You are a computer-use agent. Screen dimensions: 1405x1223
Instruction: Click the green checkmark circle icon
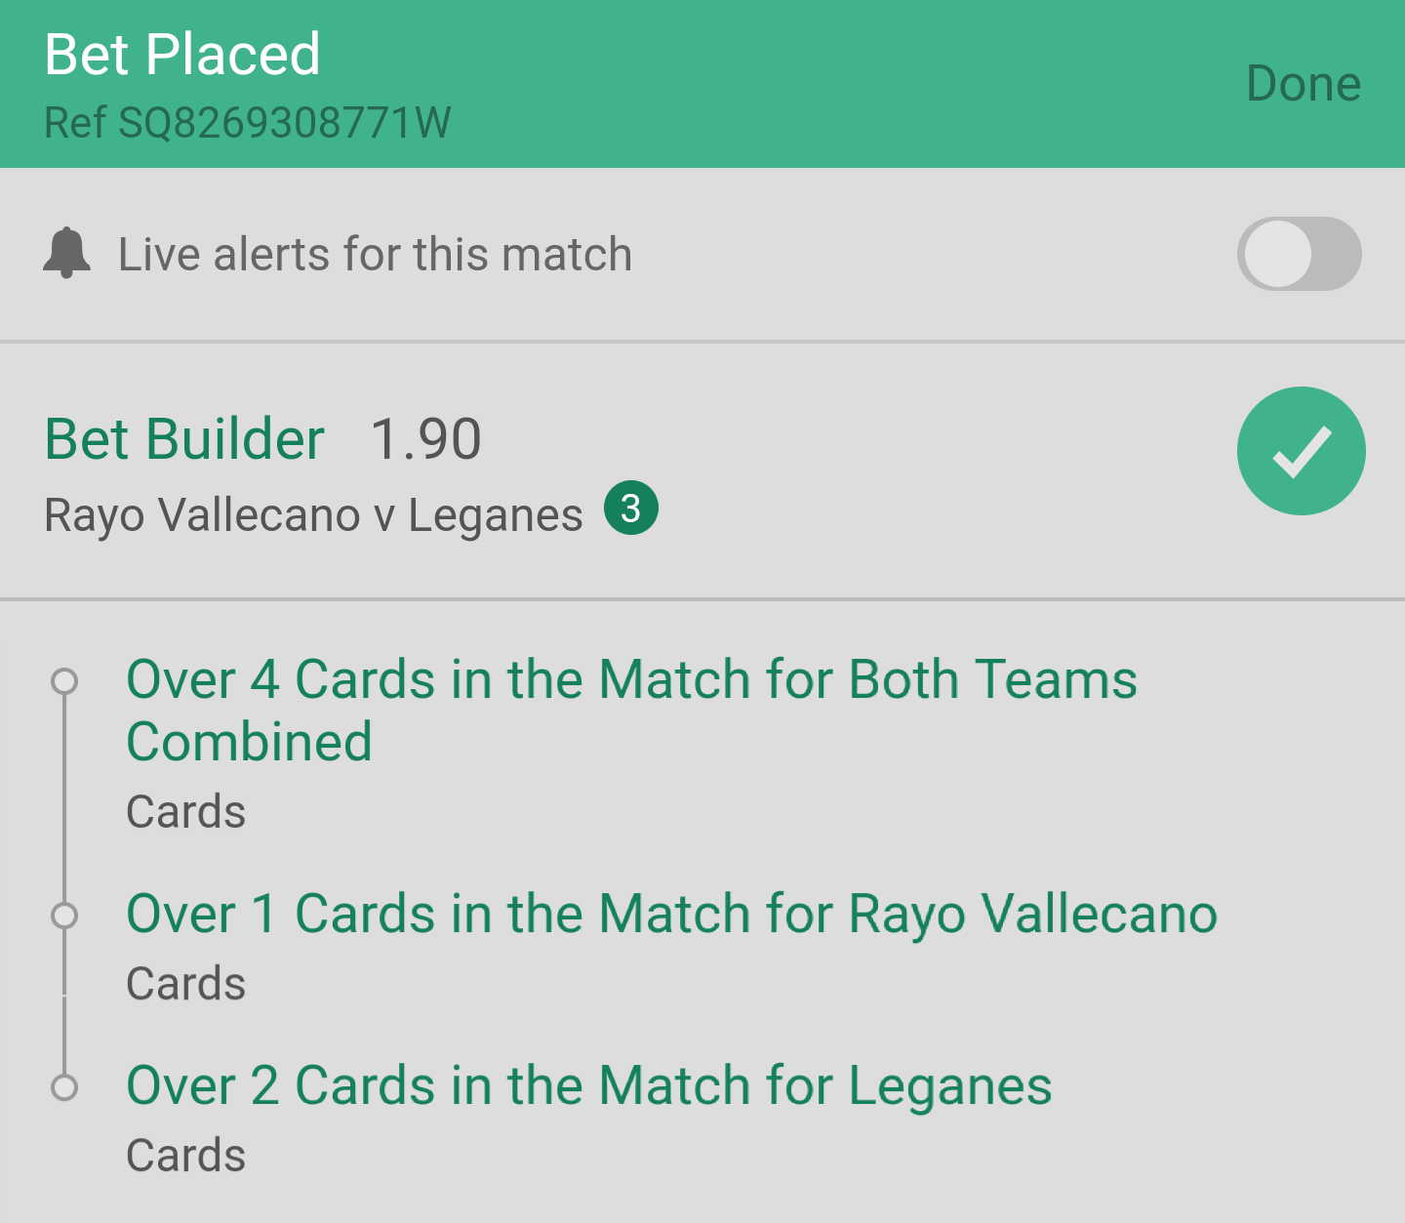[1301, 451]
